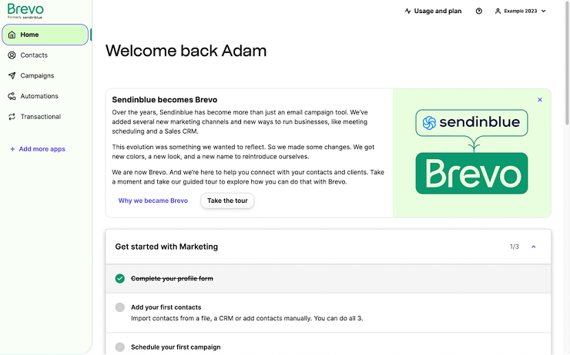Click the Home house icon

(x=12, y=35)
